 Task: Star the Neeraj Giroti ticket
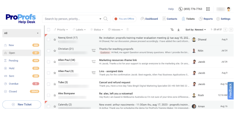click(55, 40)
